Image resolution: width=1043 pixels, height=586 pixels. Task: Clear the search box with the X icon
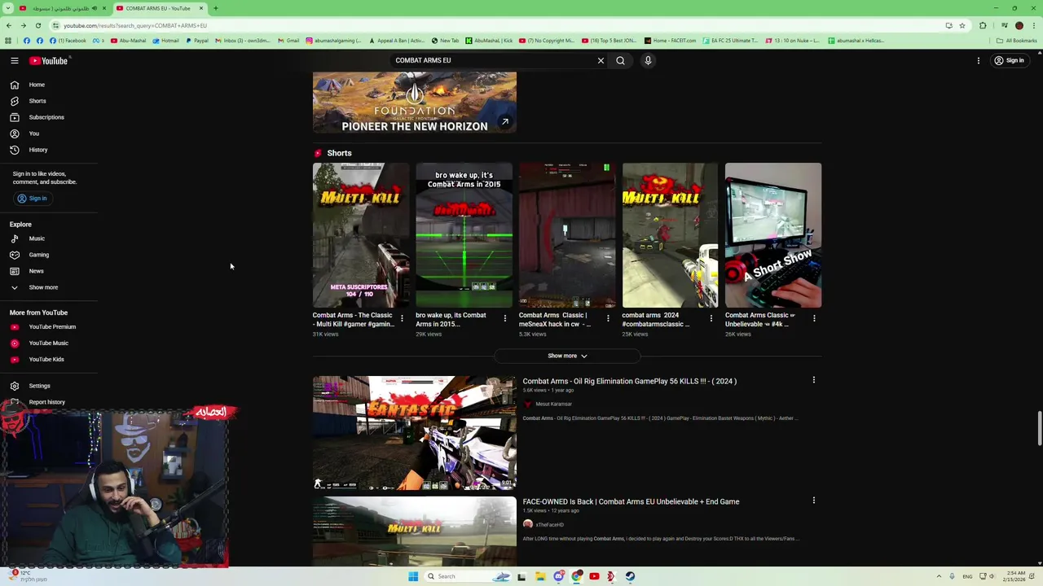click(601, 60)
